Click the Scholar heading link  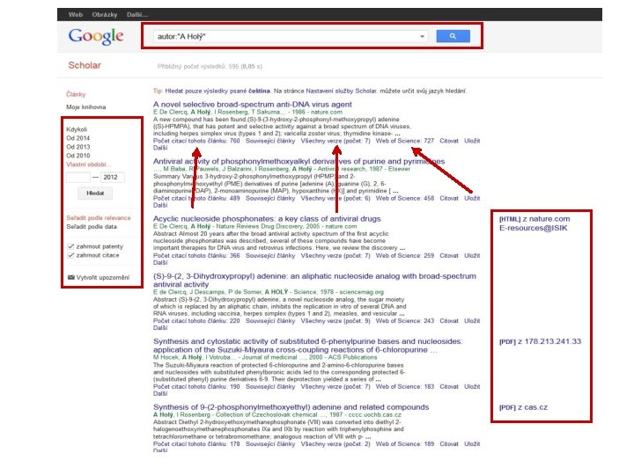[85, 65]
